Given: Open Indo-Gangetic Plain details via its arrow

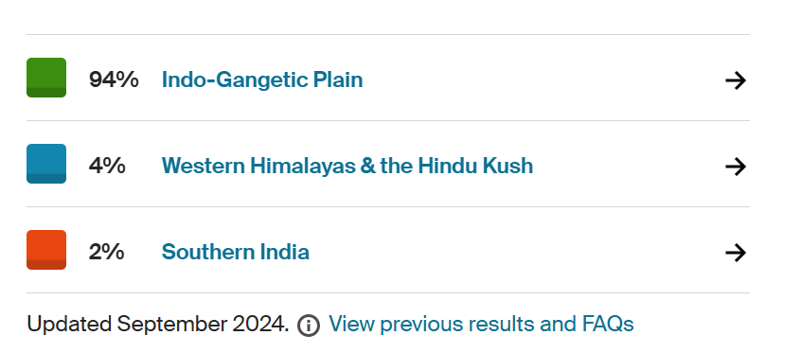Looking at the screenshot, I should tap(736, 80).
